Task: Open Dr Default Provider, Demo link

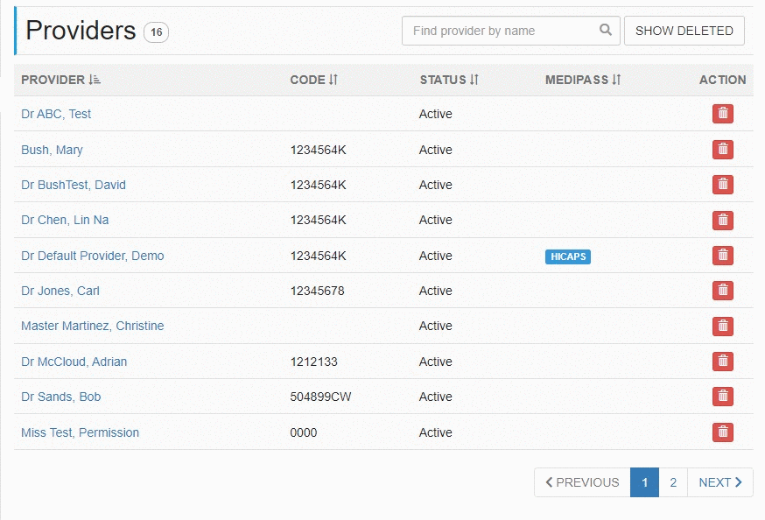Action: point(92,256)
